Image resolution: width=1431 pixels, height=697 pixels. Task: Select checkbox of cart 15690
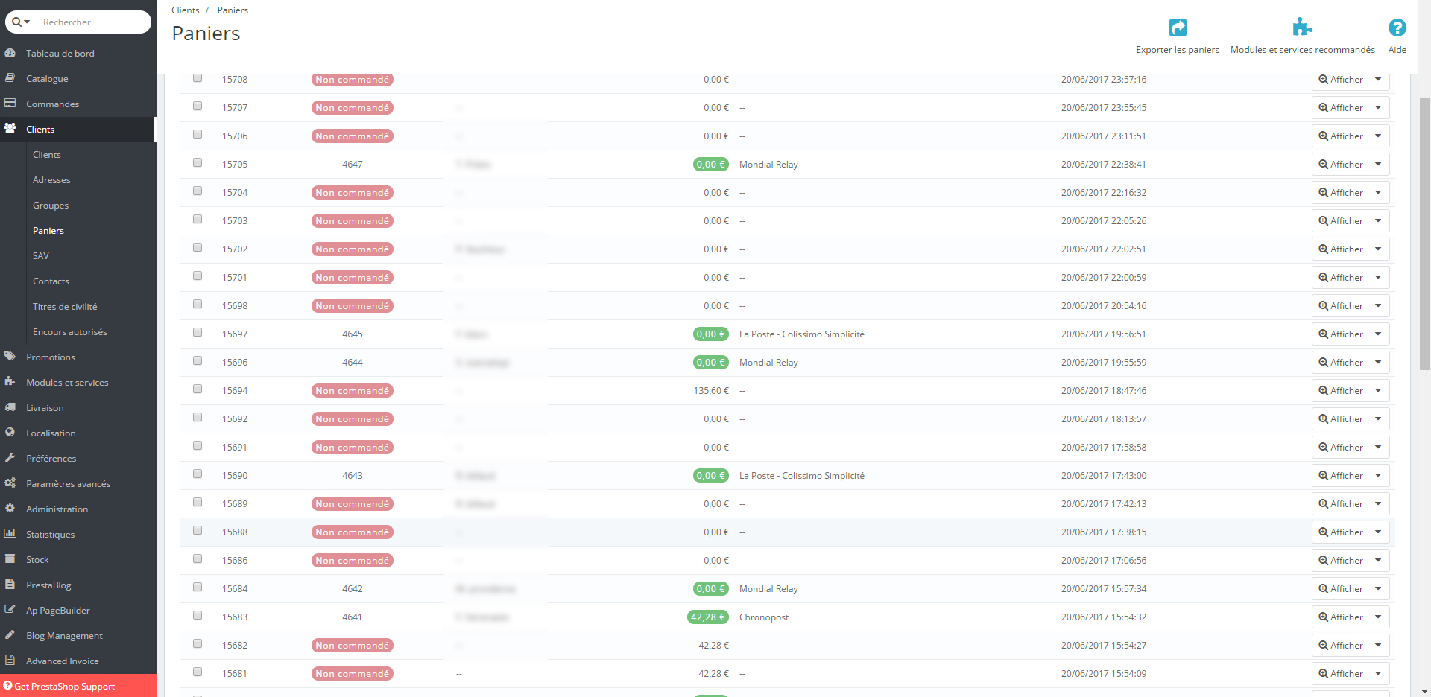pyautogui.click(x=198, y=474)
